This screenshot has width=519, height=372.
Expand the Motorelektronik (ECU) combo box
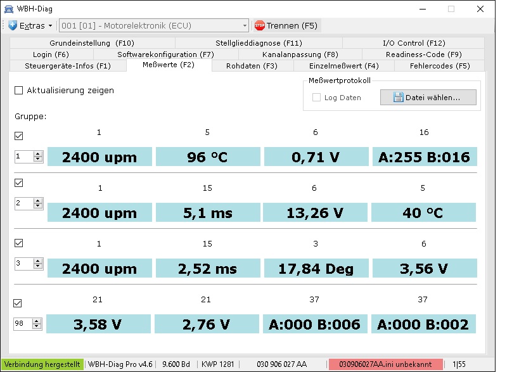245,26
